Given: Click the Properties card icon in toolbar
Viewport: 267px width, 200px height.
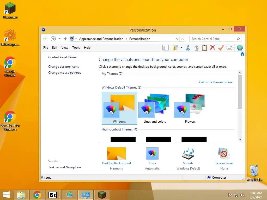Looking at the screenshot, I should point(229,48).
